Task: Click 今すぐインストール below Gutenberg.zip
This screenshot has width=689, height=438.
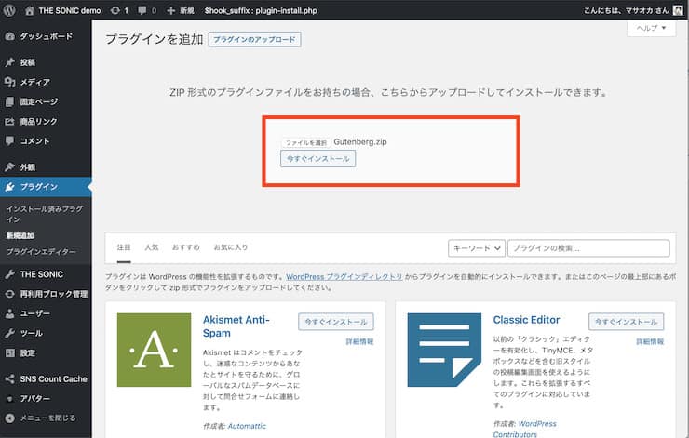Action: tap(318, 159)
